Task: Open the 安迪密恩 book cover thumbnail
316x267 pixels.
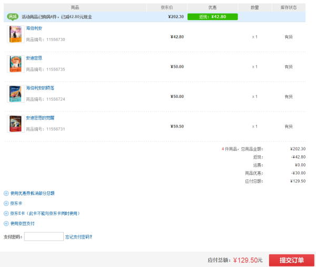Action: click(x=15, y=64)
